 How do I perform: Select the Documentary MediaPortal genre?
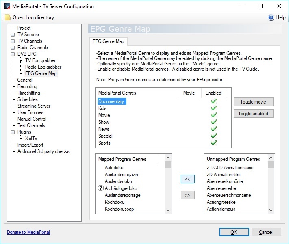[x=111, y=101]
